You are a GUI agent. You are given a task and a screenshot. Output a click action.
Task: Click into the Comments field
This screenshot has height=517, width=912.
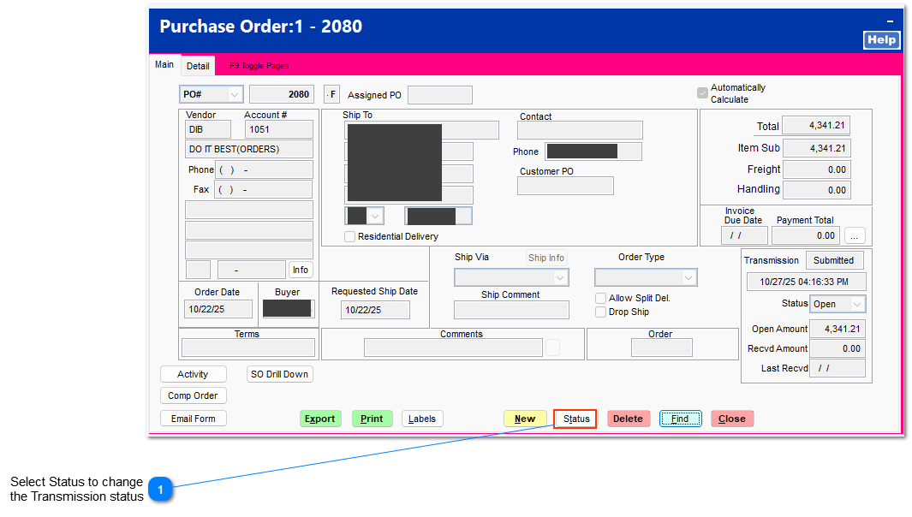click(455, 347)
